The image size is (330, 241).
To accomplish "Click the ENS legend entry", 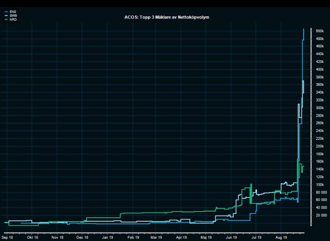I will click(x=11, y=12).
